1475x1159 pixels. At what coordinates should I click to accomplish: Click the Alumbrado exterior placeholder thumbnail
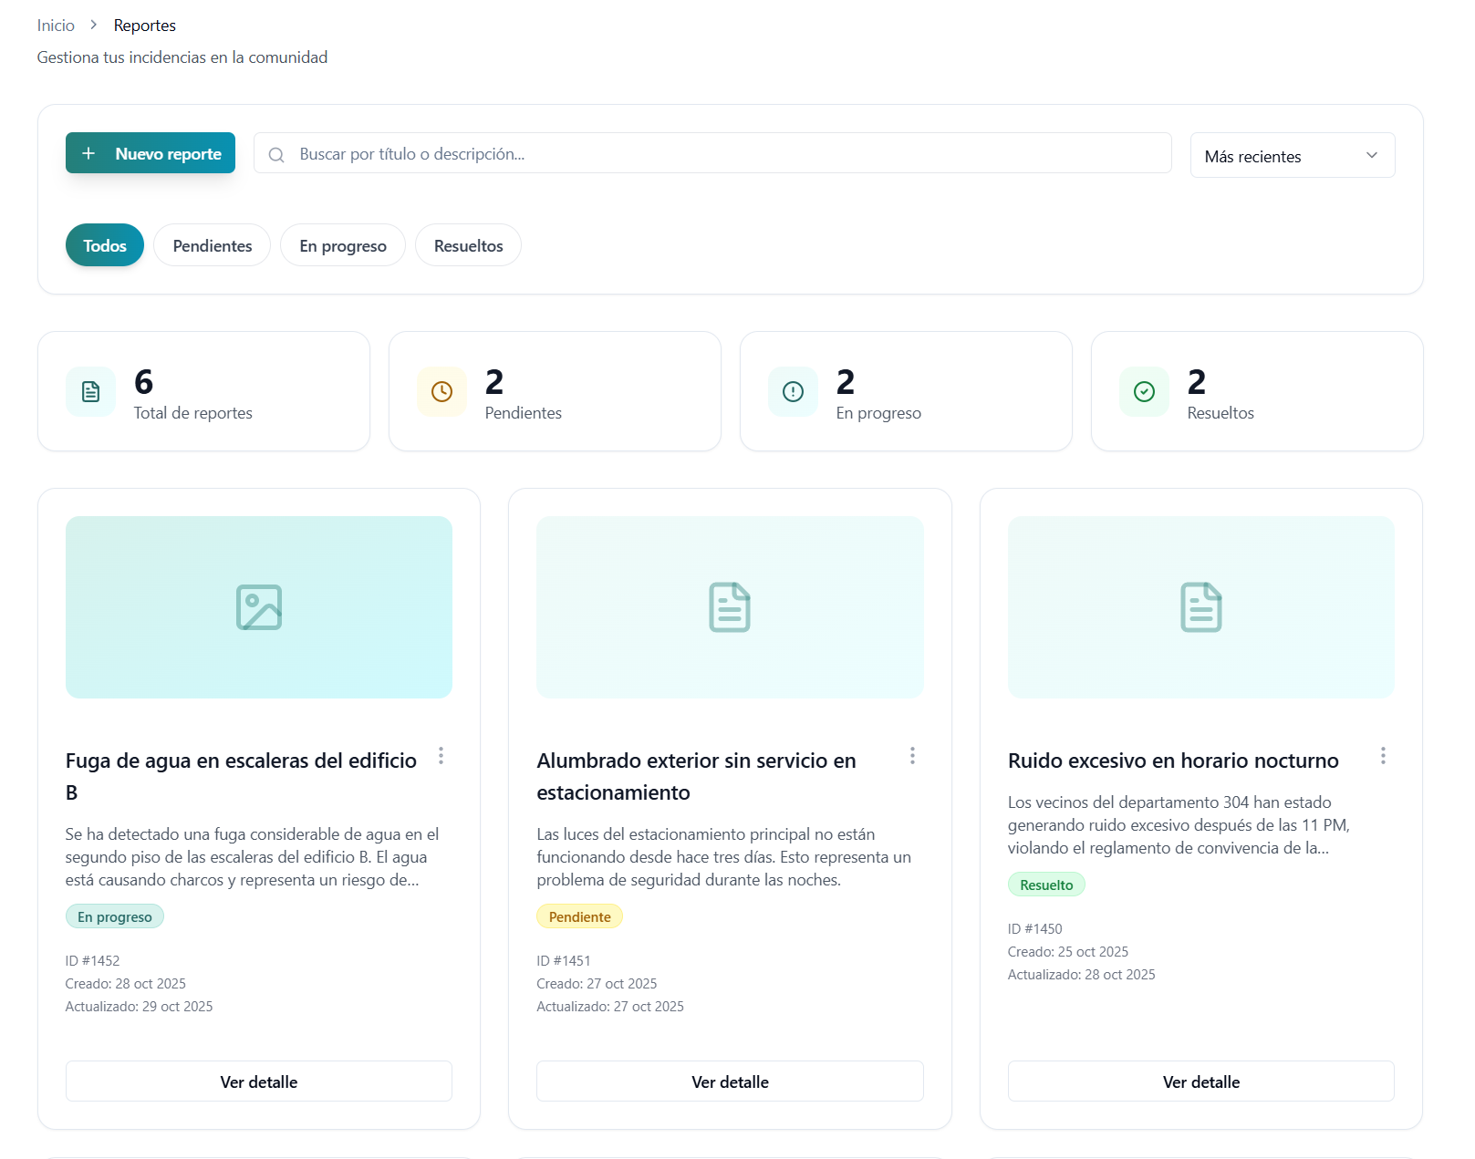point(730,607)
